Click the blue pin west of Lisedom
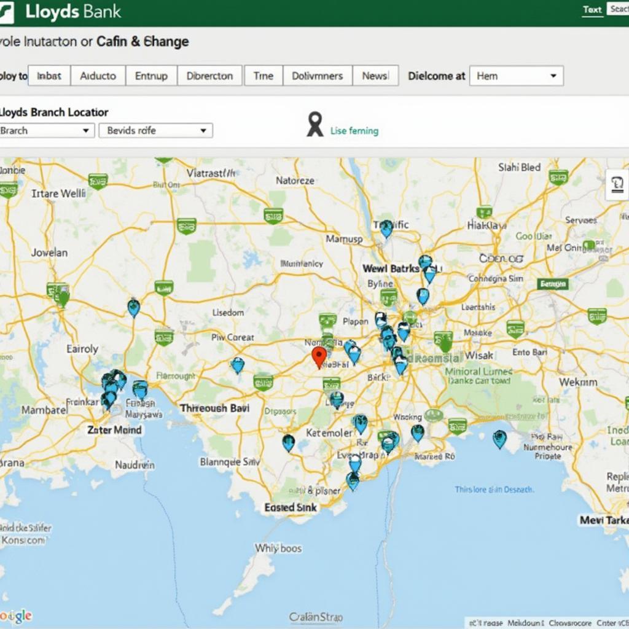Viewport: 629px width, 629px height. coord(133,308)
